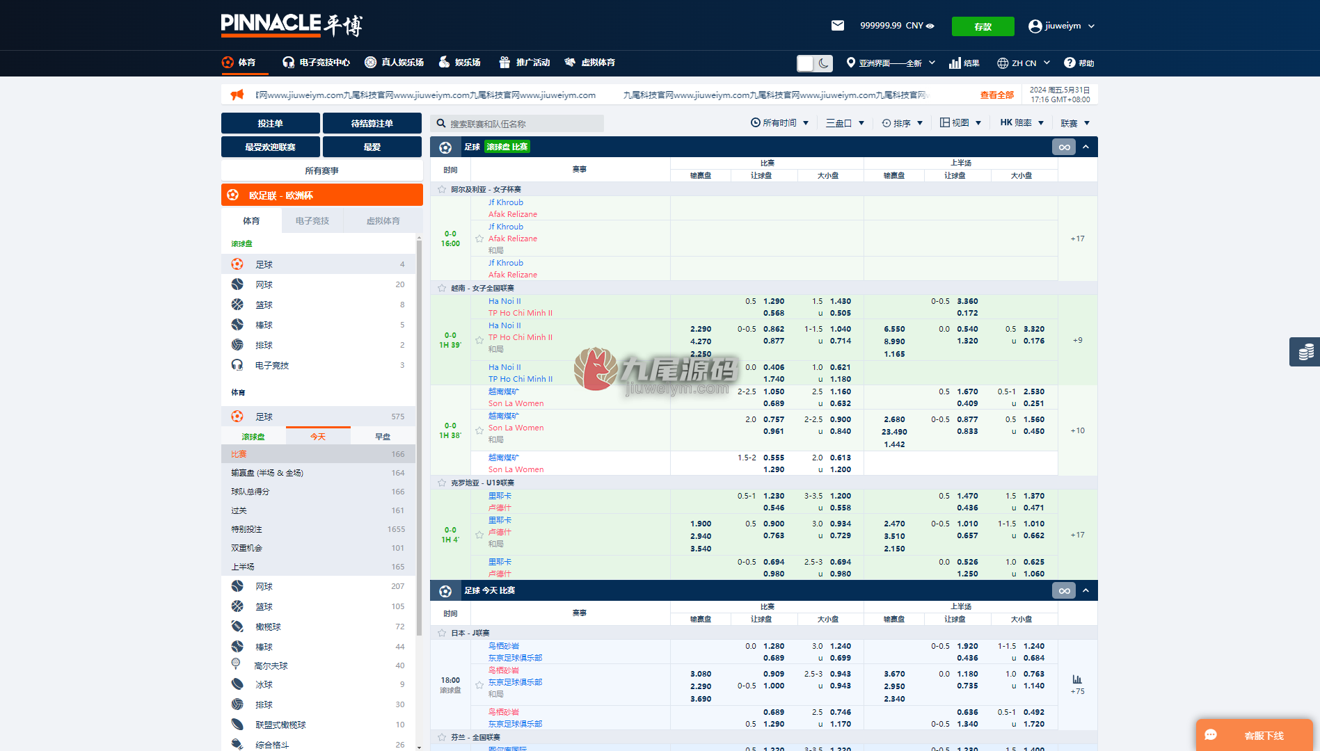
Task: Open 帮助 help question icon
Action: [1079, 63]
